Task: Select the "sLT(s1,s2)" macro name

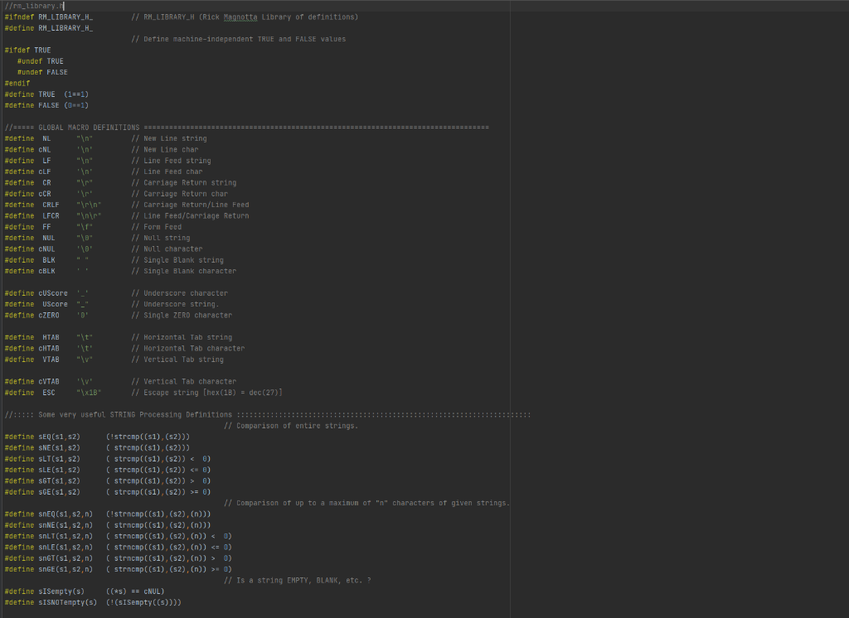Action: pos(59,459)
